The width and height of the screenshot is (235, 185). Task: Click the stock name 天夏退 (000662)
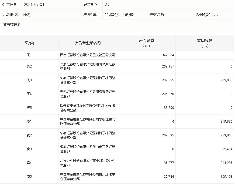coord(16,15)
